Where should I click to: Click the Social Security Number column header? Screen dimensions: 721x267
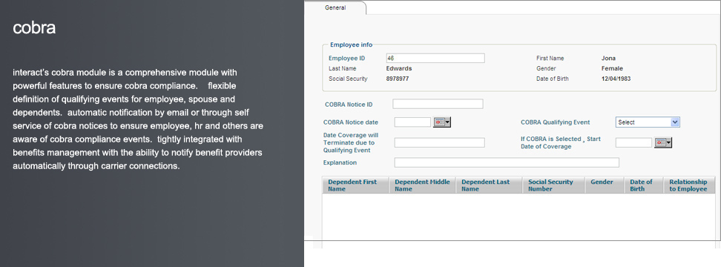click(553, 185)
